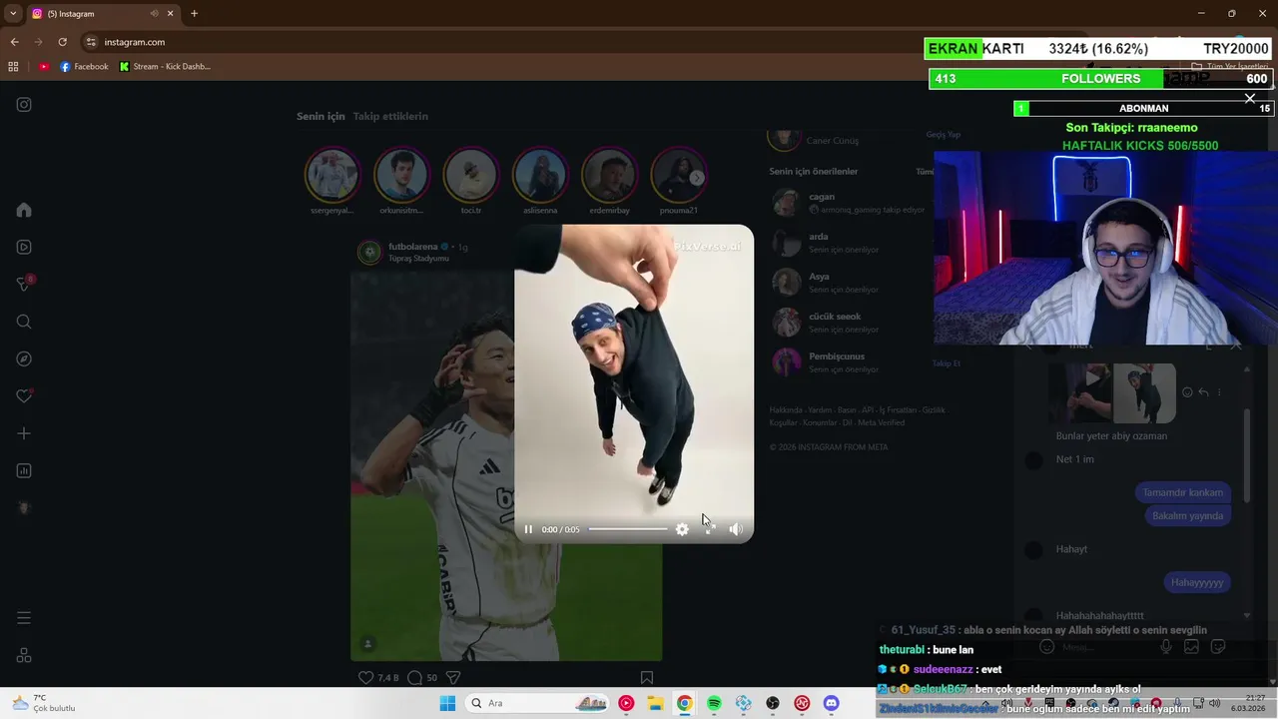Open Facebook bookmark
The width and height of the screenshot is (1278, 719).
(84, 67)
